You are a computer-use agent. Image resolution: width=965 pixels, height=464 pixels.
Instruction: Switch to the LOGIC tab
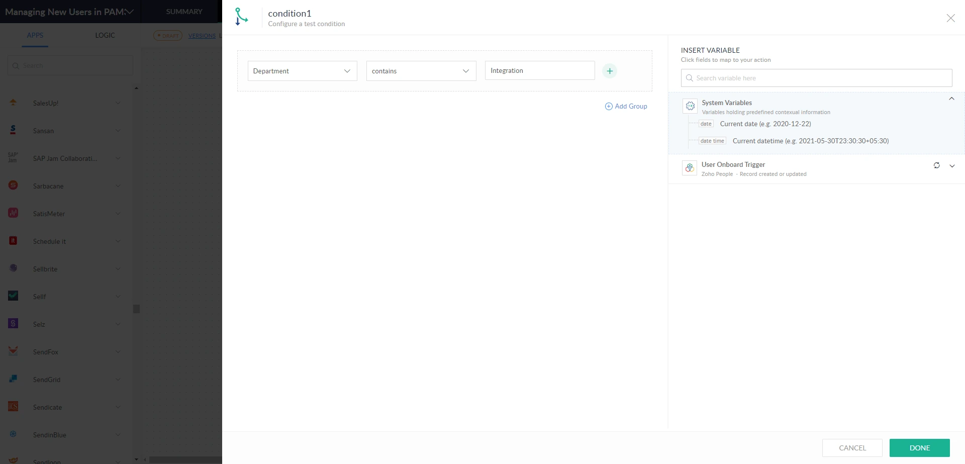pyautogui.click(x=105, y=35)
